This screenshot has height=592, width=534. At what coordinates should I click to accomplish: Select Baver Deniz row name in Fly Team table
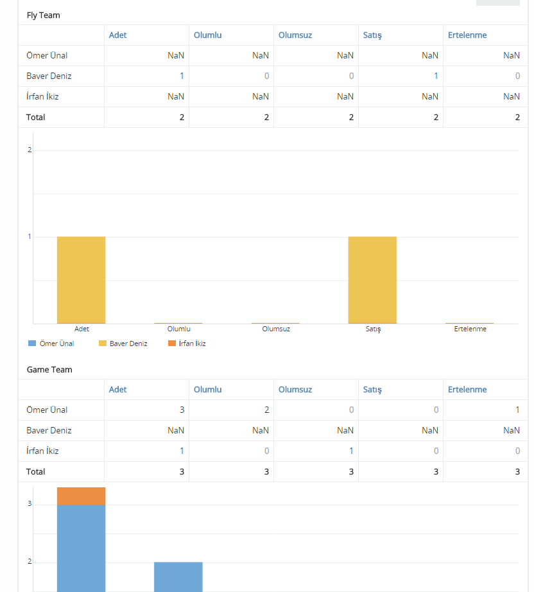[x=49, y=76]
